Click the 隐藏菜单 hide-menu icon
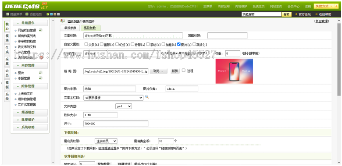The width and height of the screenshot is (342, 166). pyautogui.click(x=7, y=14)
